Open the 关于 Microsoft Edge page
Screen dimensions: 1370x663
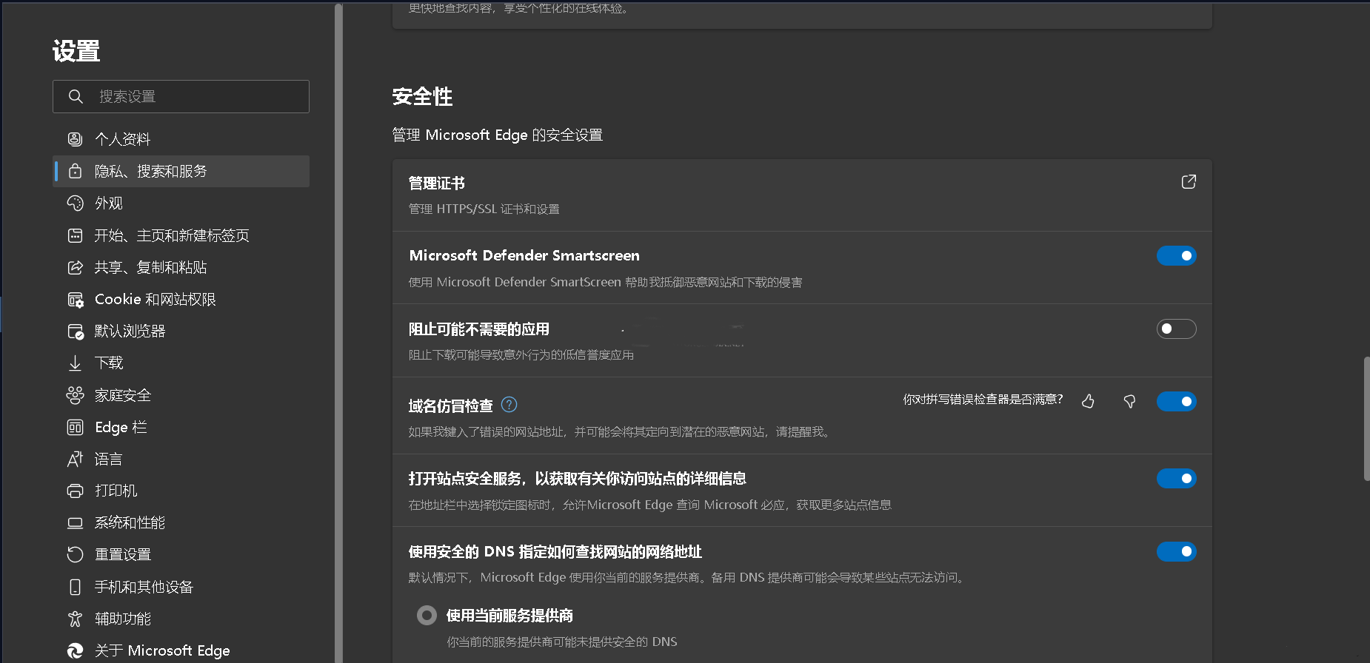click(x=181, y=650)
